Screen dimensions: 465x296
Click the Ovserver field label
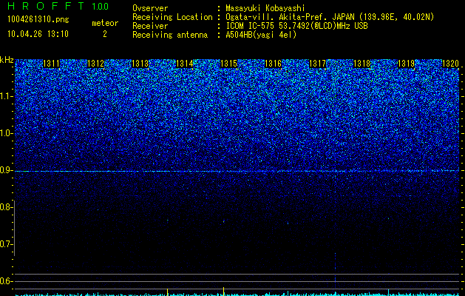[x=150, y=8]
